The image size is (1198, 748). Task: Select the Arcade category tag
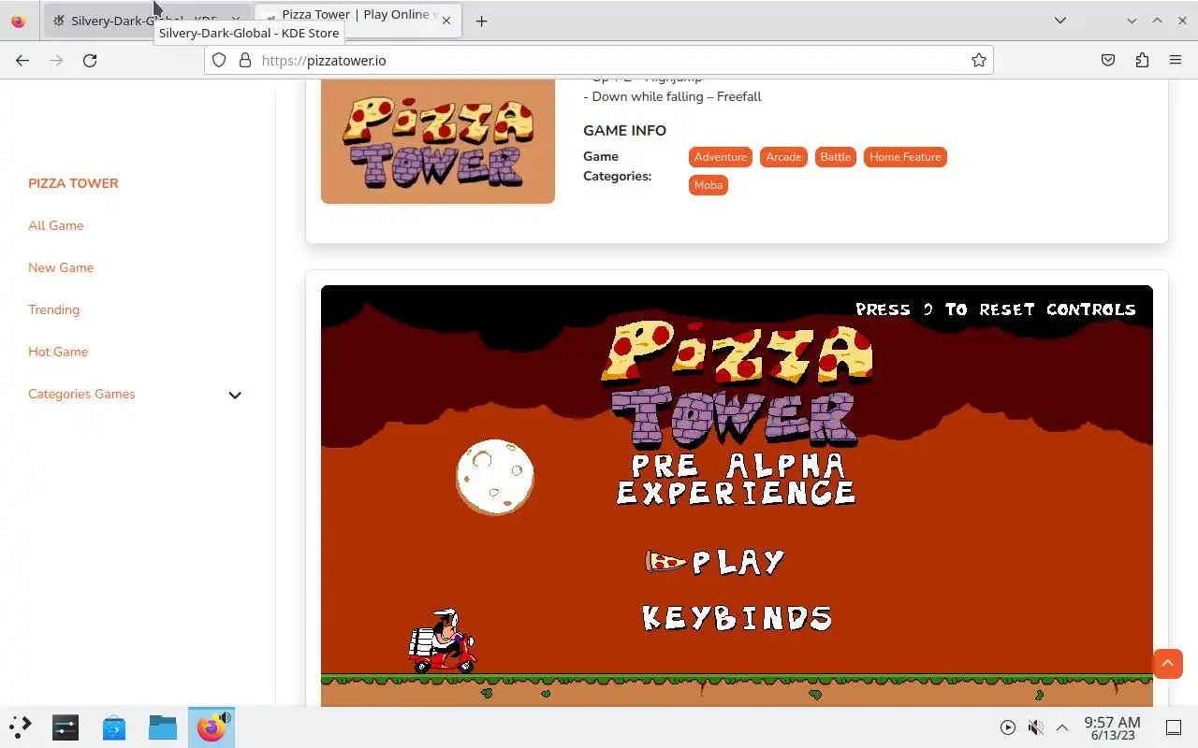(x=783, y=157)
